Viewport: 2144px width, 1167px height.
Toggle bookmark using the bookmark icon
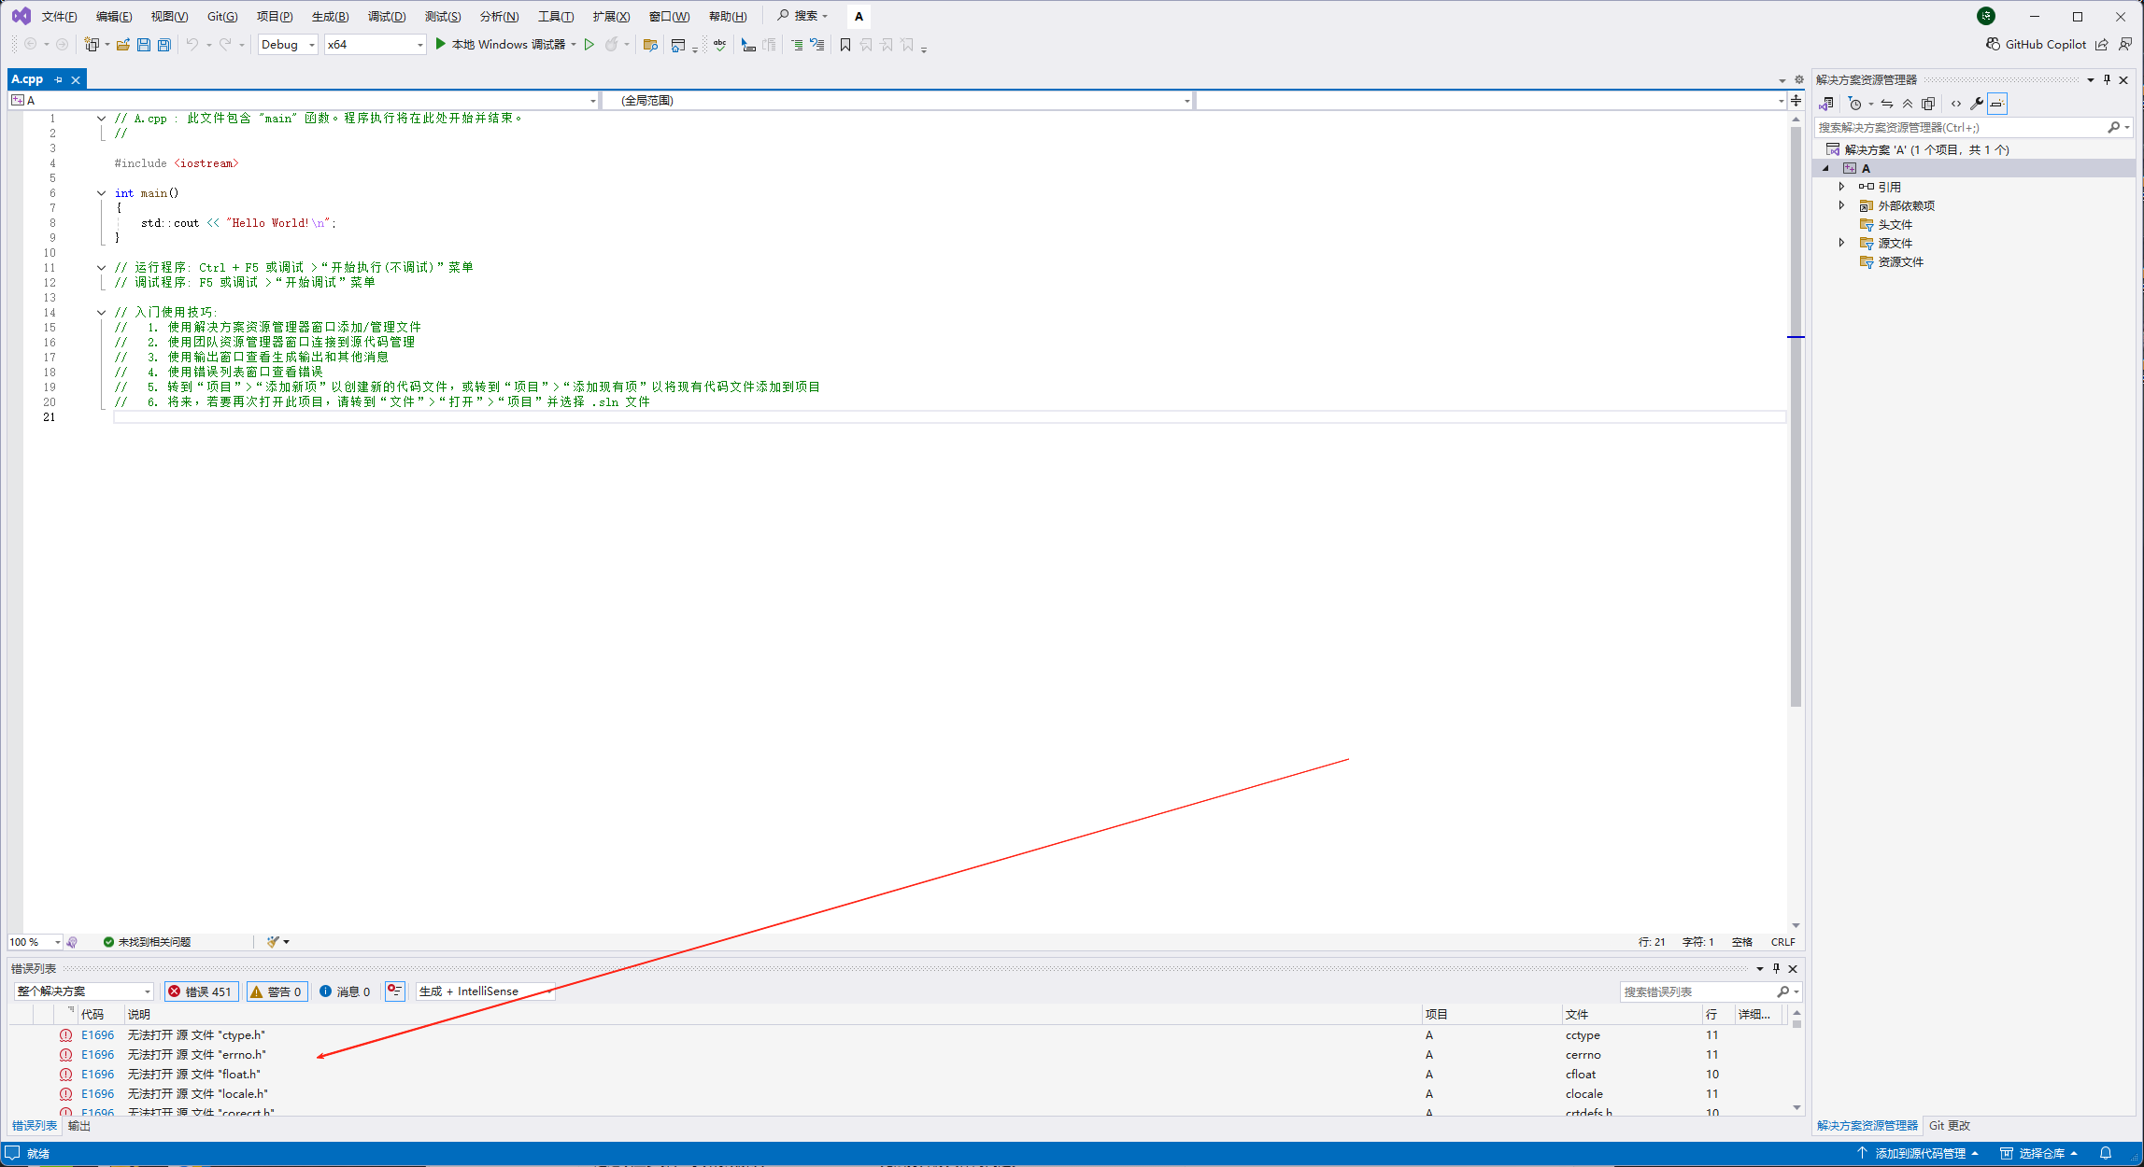845,45
